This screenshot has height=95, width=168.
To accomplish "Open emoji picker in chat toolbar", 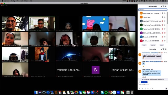I will (142, 89).
